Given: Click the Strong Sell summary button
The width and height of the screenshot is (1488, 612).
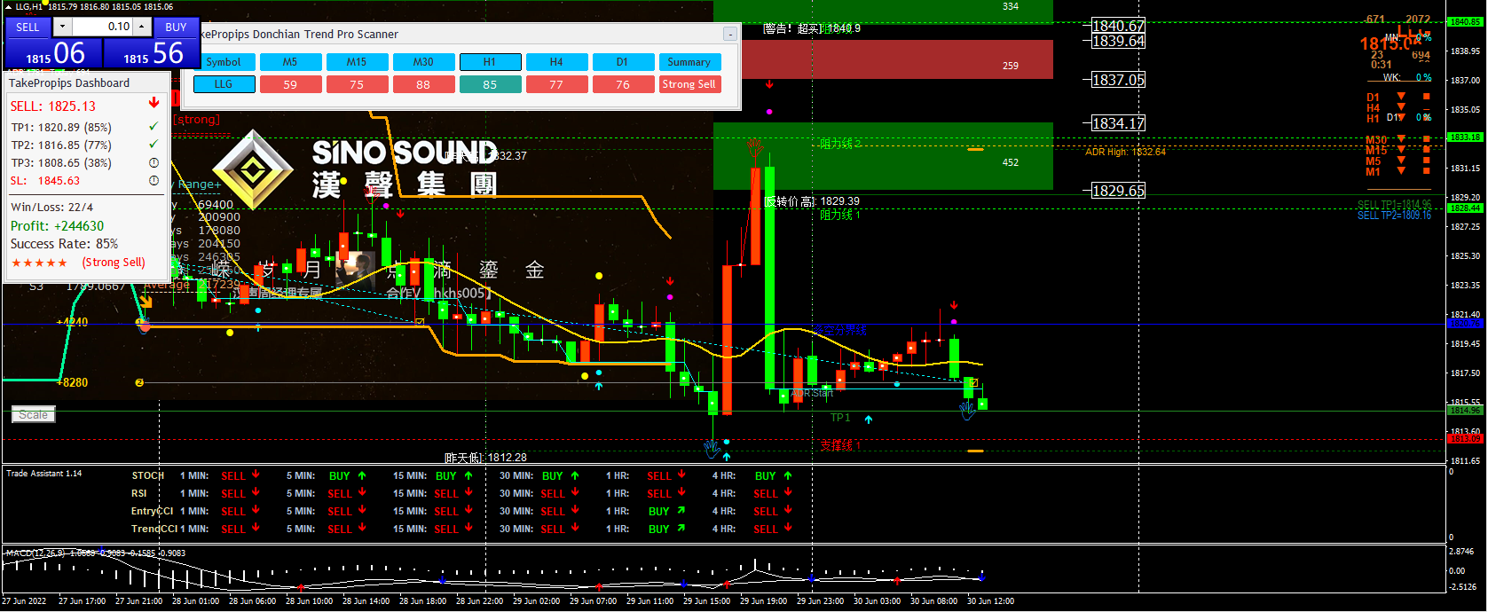Looking at the screenshot, I should 689,84.
